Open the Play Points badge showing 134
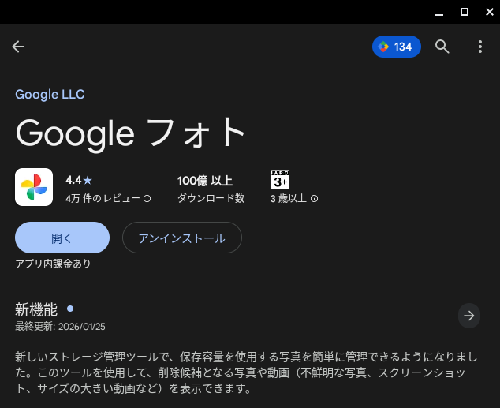This screenshot has width=500, height=408. [396, 47]
